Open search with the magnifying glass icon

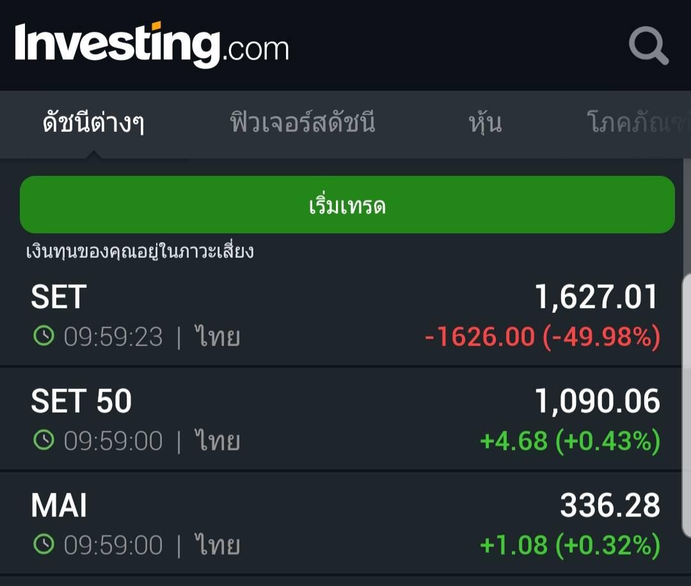[x=649, y=46]
